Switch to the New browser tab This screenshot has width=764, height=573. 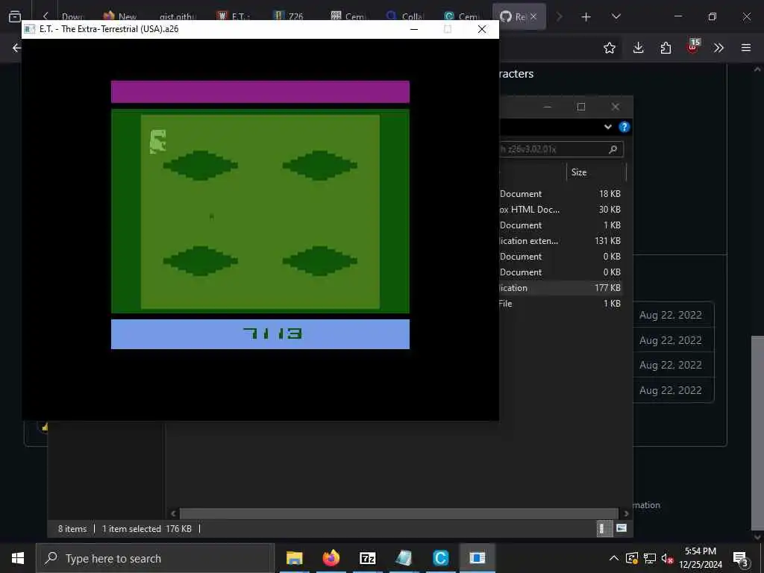pyautogui.click(x=120, y=16)
